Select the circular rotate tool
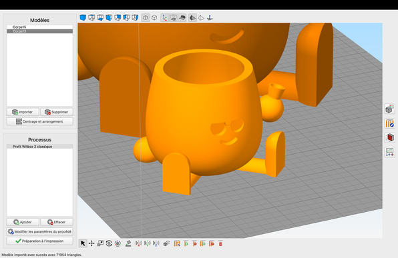The height and width of the screenshot is (258, 398). point(109,243)
